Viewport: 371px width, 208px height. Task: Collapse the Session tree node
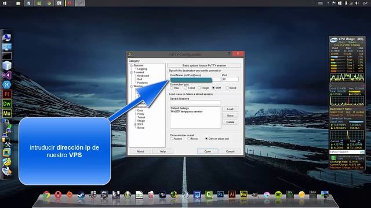pos(132,65)
